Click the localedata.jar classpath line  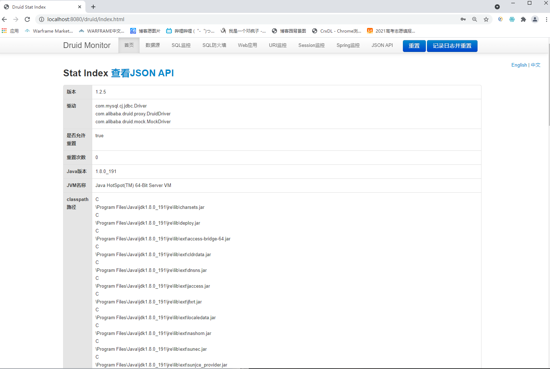pyautogui.click(x=156, y=318)
